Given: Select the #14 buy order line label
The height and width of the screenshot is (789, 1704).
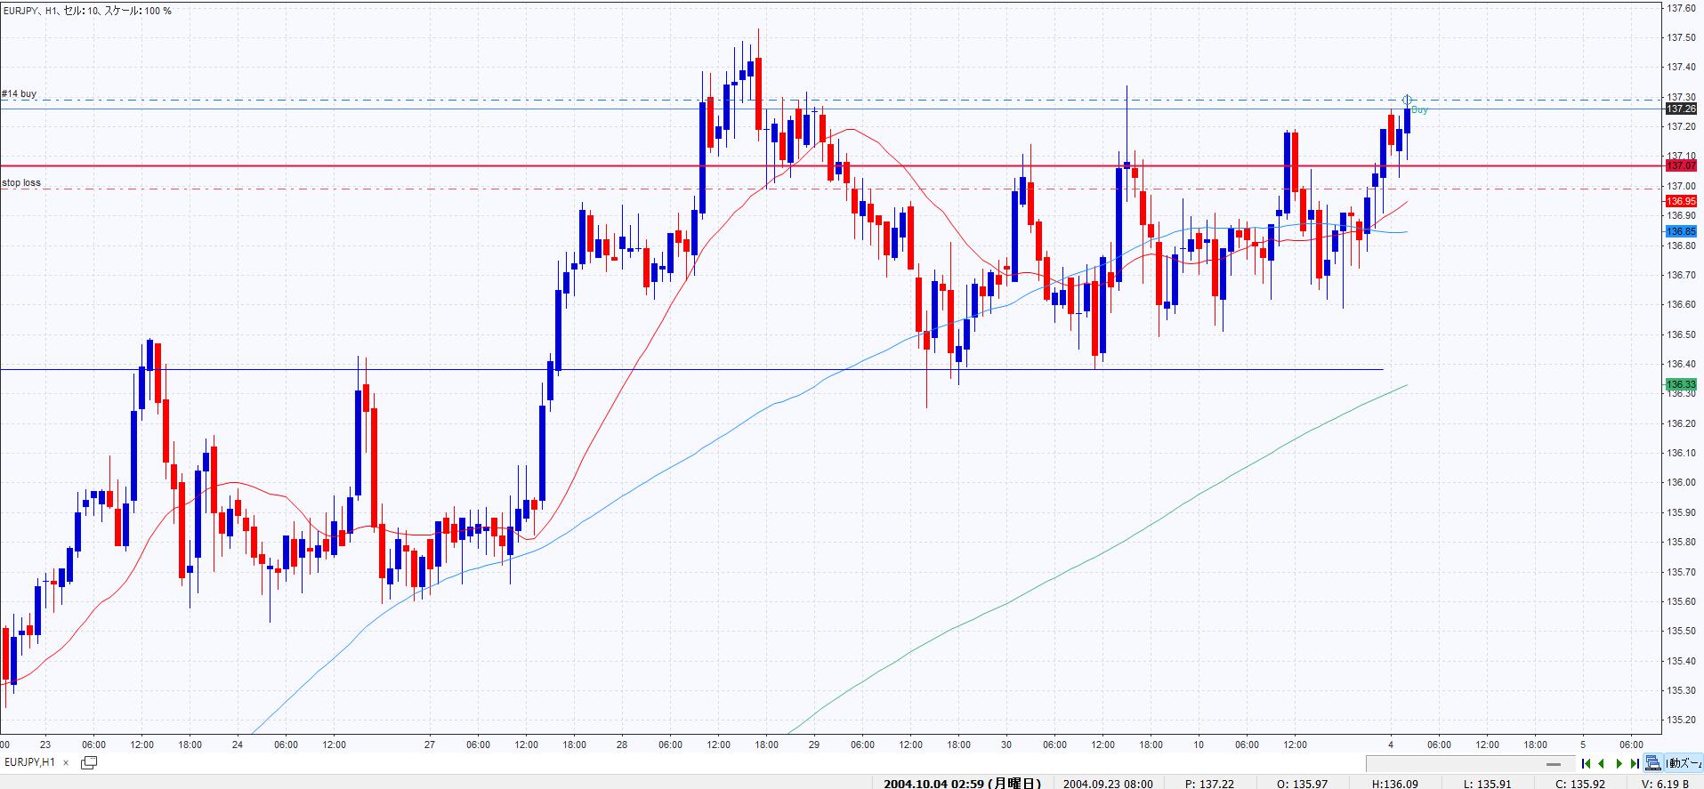Looking at the screenshot, I should [x=20, y=93].
